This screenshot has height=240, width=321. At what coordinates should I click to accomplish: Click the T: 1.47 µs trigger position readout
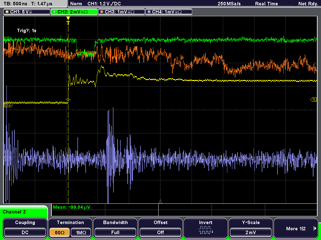(42, 4)
